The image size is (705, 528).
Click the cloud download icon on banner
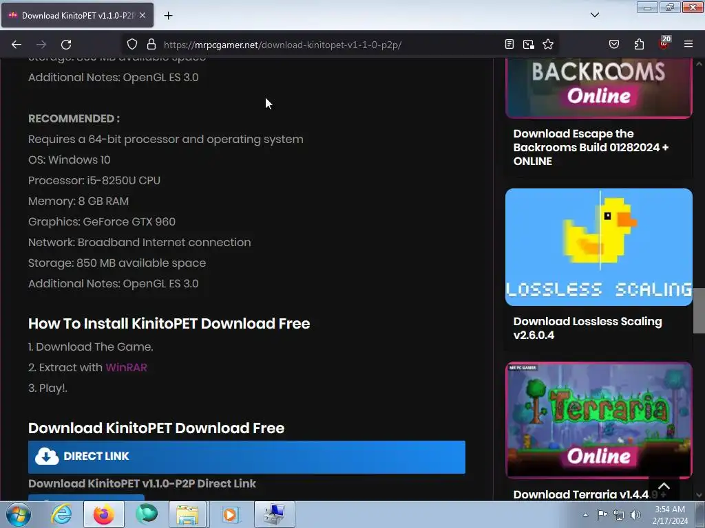pos(47,456)
